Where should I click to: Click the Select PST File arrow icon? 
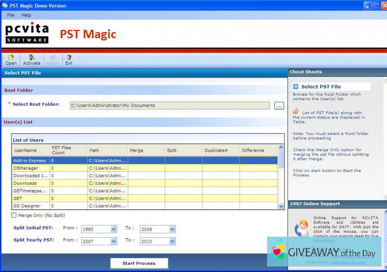[x=296, y=86]
